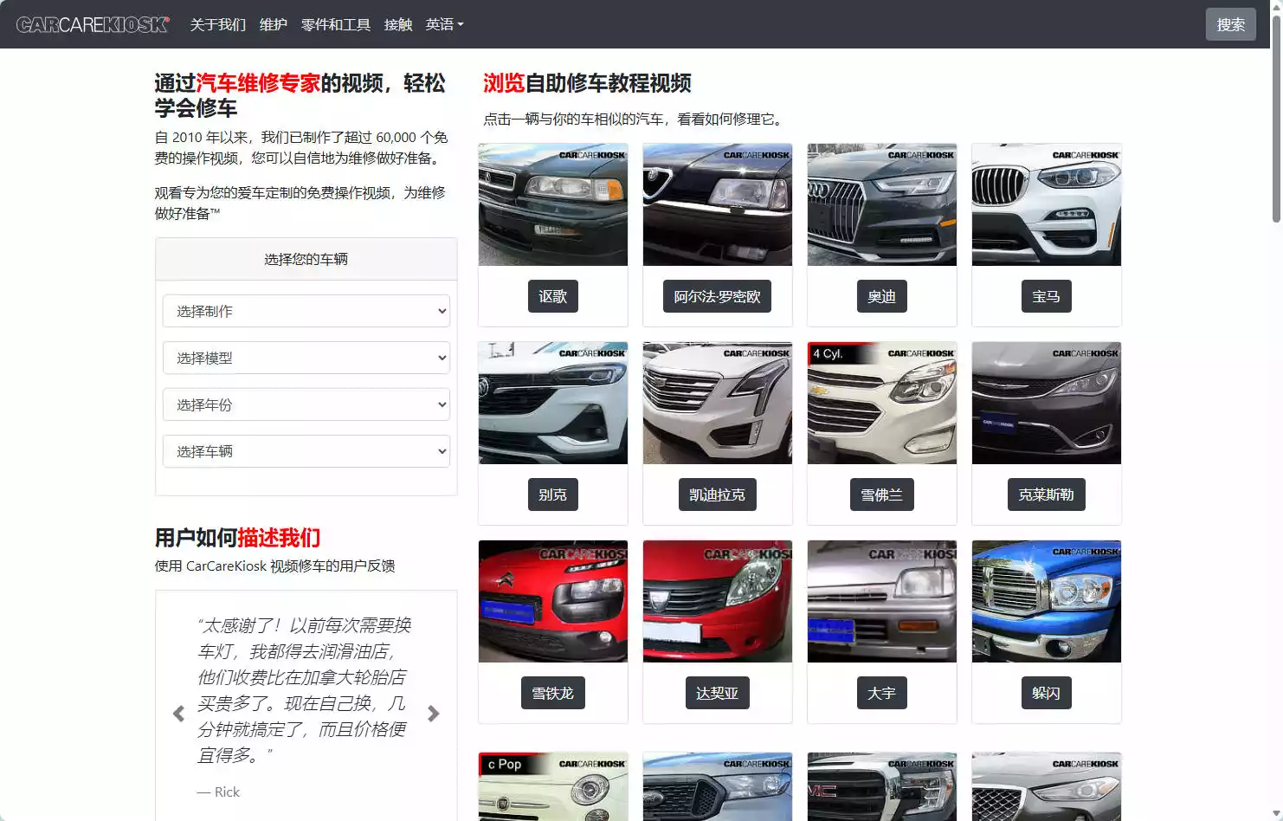
Task: Click the 搜索 button
Action: click(1230, 24)
